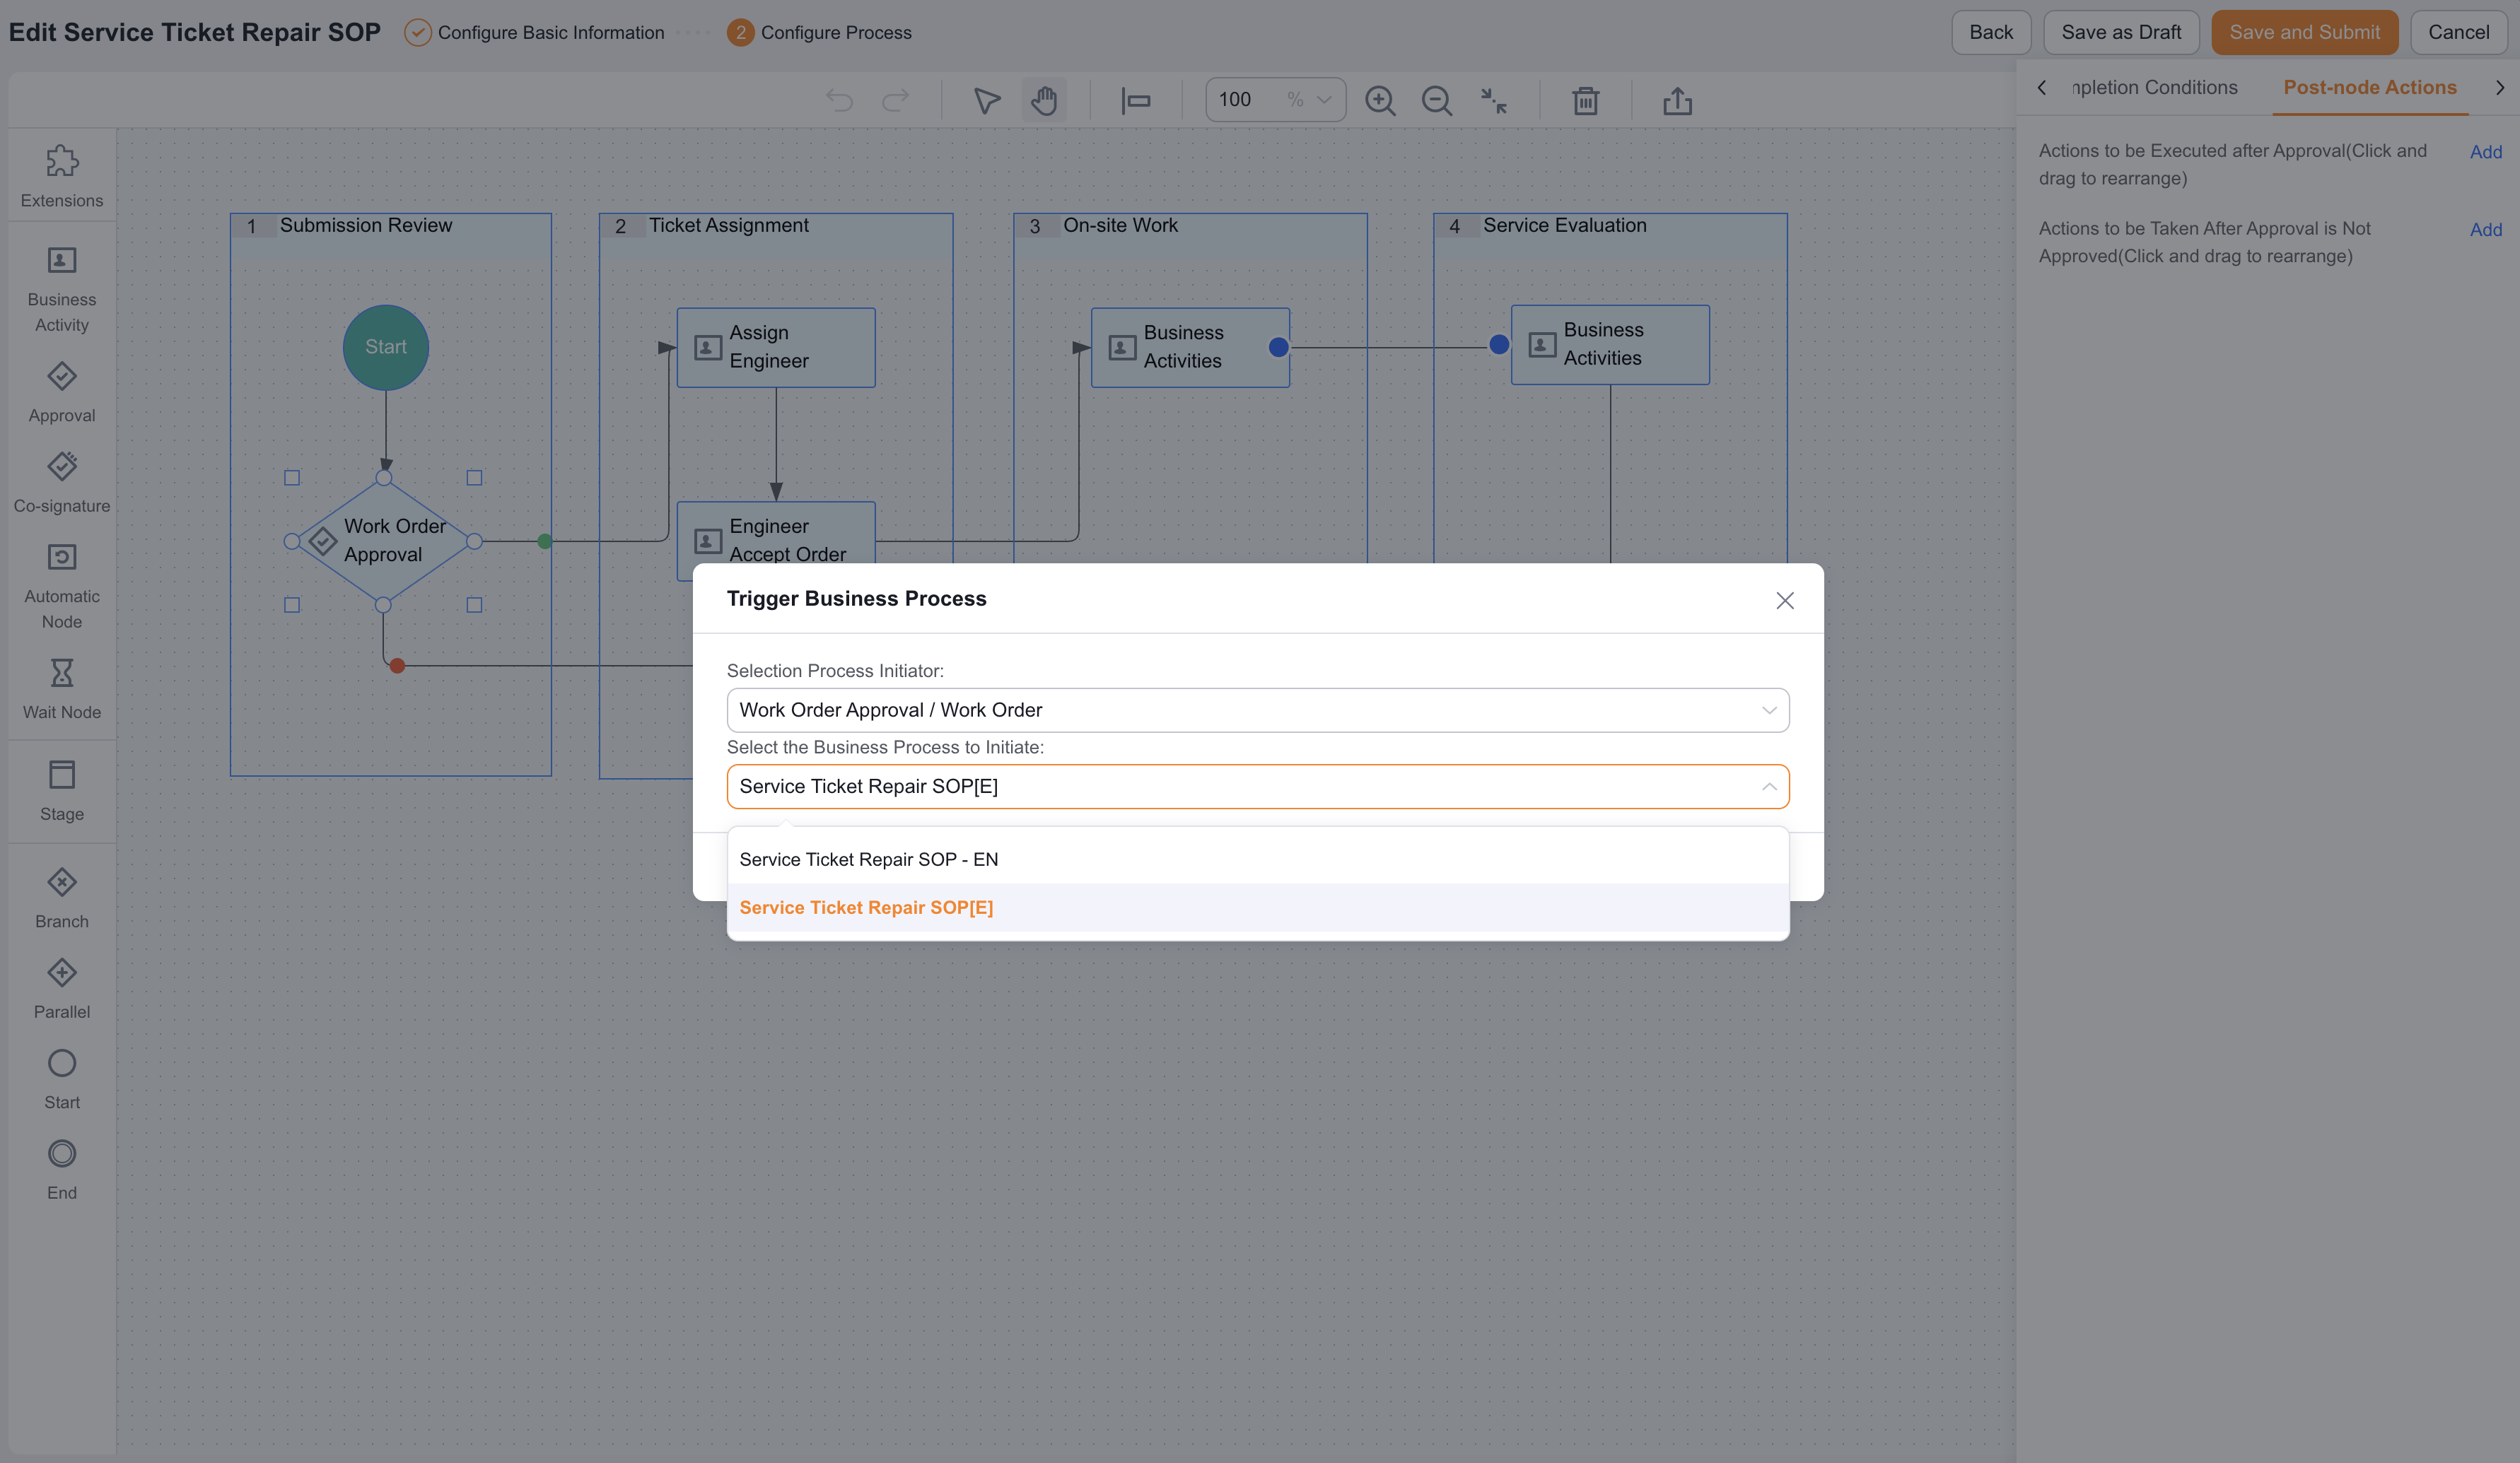Add action executed after approval
Image resolution: width=2520 pixels, height=1463 pixels.
pyautogui.click(x=2486, y=152)
